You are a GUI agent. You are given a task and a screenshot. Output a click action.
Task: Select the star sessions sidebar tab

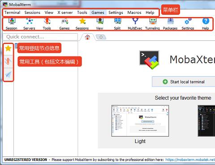pyautogui.click(x=8, y=48)
